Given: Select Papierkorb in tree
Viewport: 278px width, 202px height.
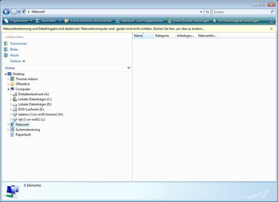Looking at the screenshot, I should pyautogui.click(x=23, y=135).
